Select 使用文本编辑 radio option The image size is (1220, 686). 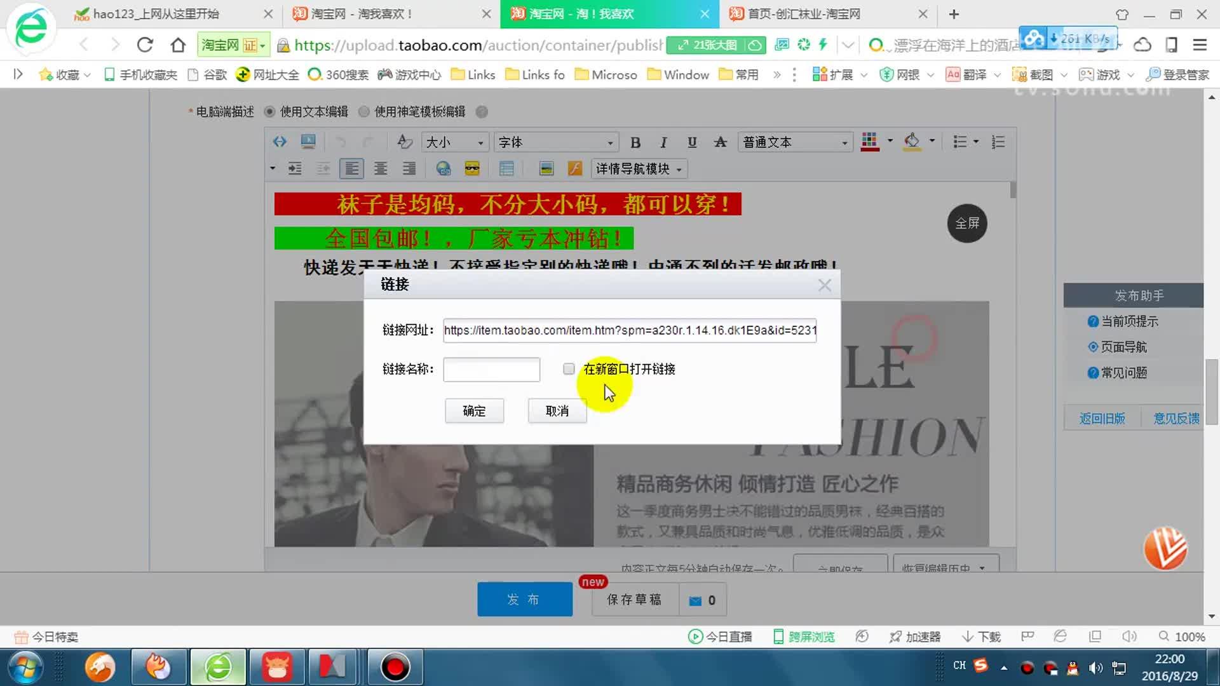pyautogui.click(x=269, y=111)
